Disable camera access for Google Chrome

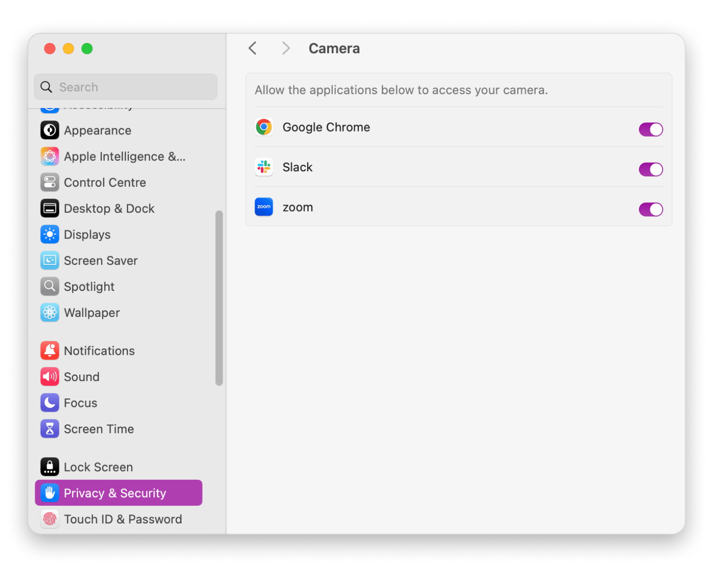[650, 129]
